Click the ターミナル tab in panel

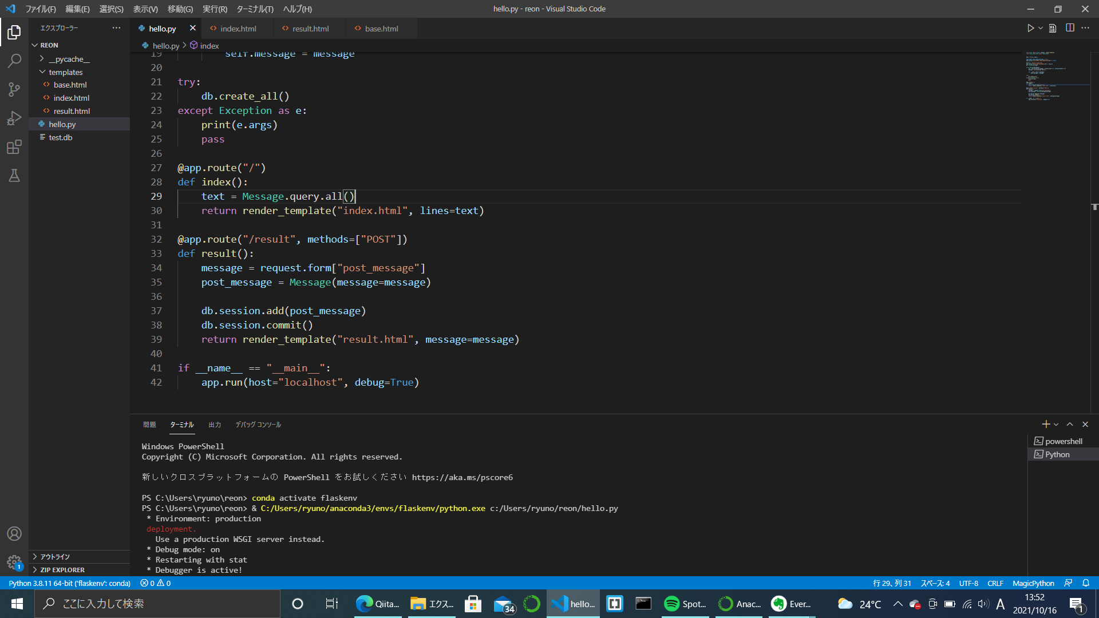click(x=181, y=425)
